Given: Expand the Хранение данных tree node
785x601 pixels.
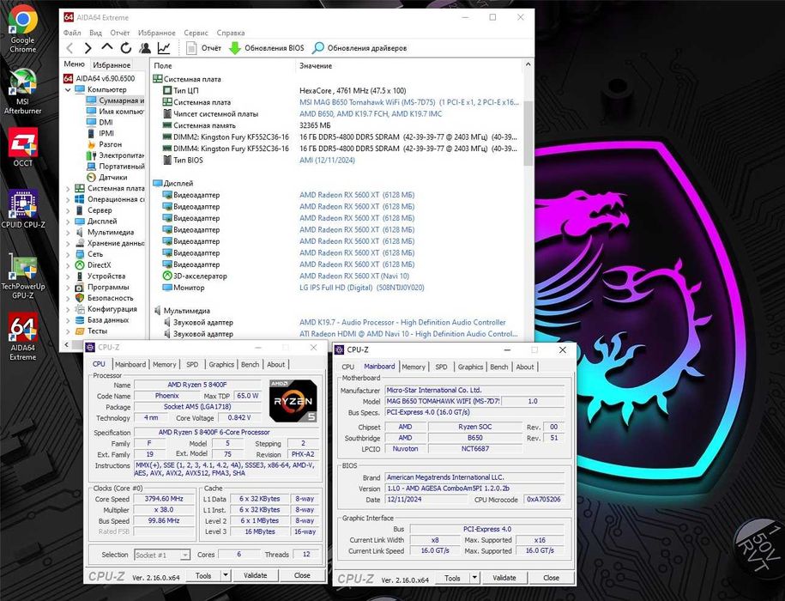Looking at the screenshot, I should tap(68, 244).
